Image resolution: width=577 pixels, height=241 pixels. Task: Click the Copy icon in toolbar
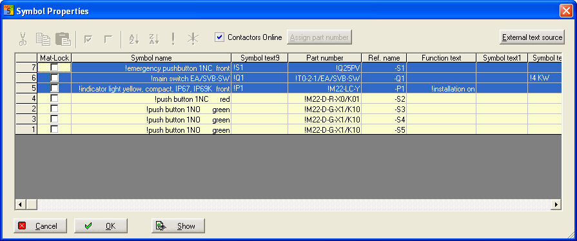pyautogui.click(x=43, y=39)
